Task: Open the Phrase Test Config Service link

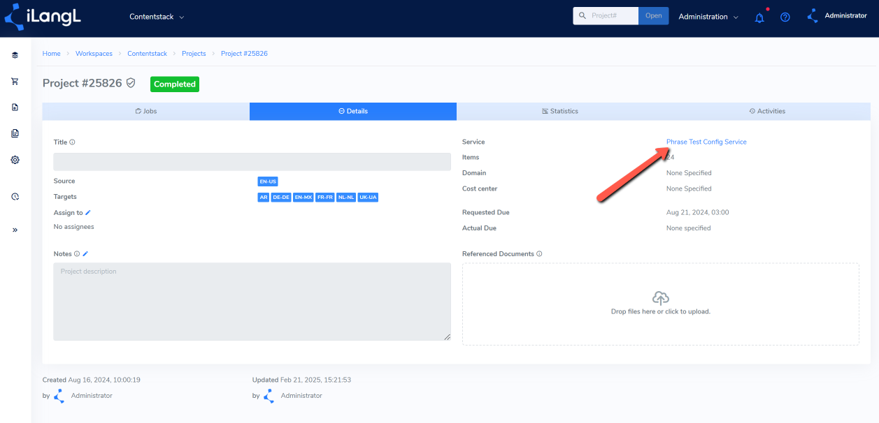Action: coord(706,142)
